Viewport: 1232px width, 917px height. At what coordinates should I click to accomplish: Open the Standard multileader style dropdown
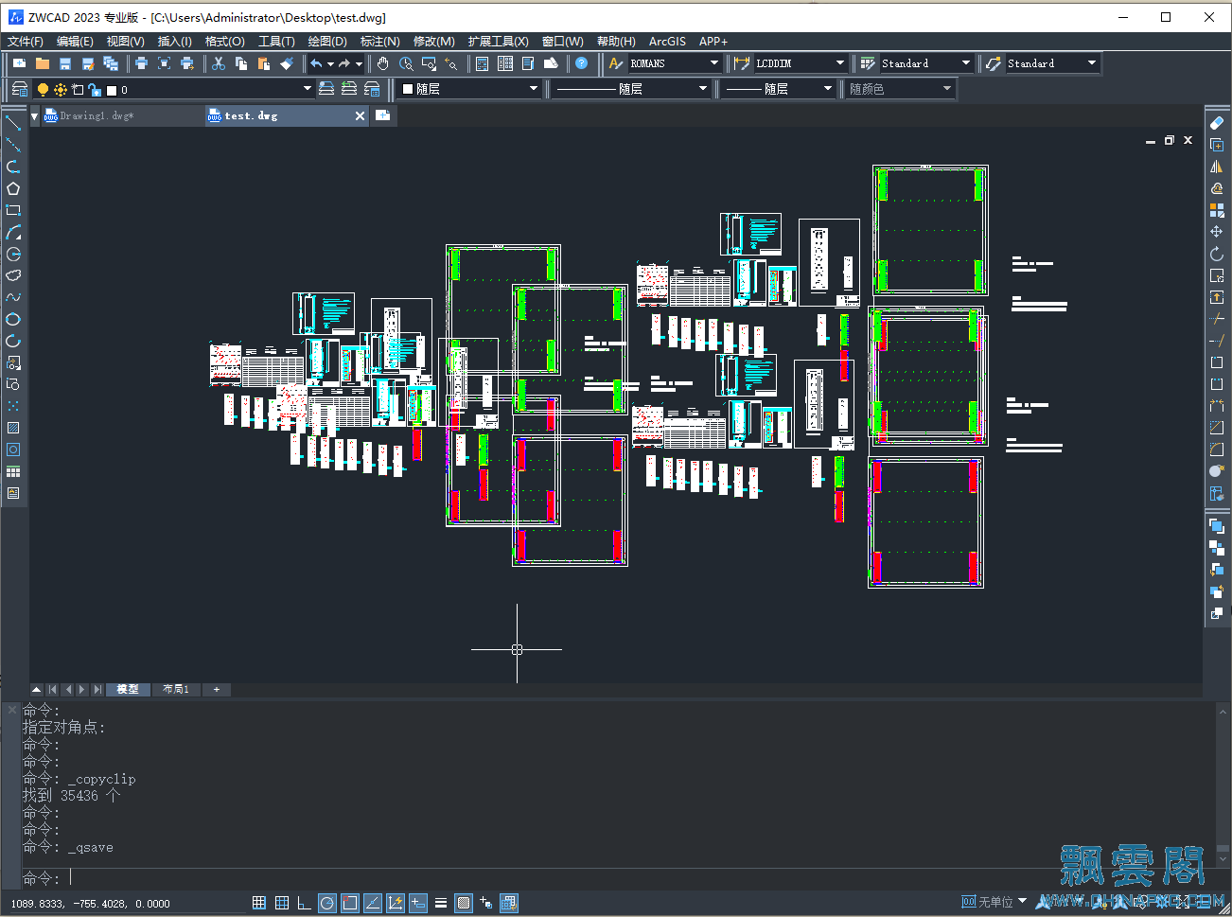click(x=1091, y=63)
